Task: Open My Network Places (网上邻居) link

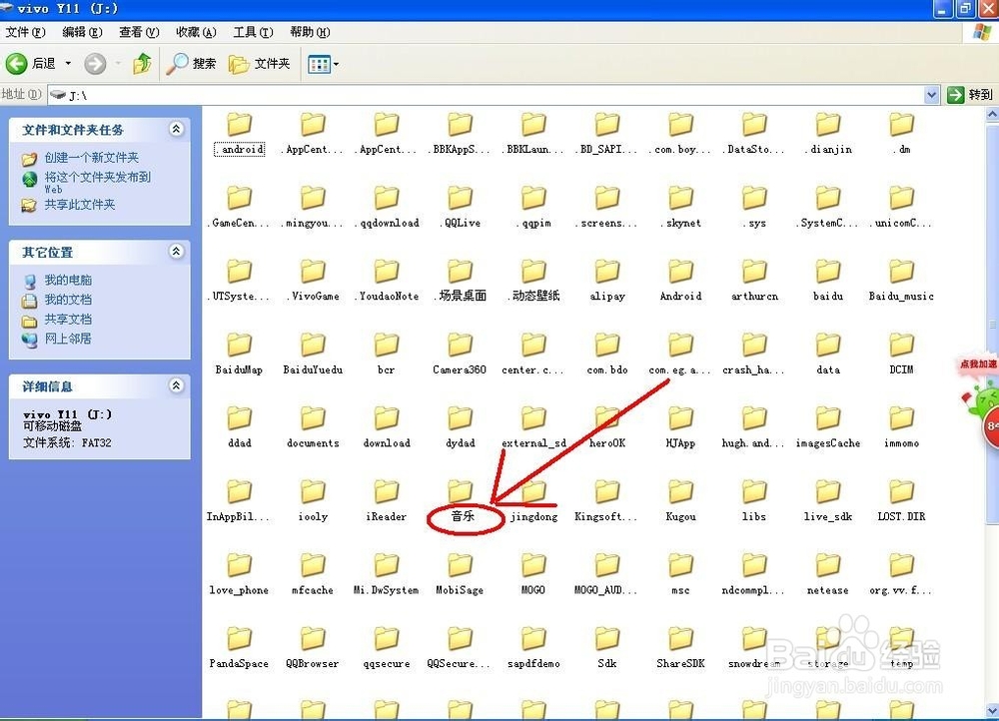Action: 68,339
